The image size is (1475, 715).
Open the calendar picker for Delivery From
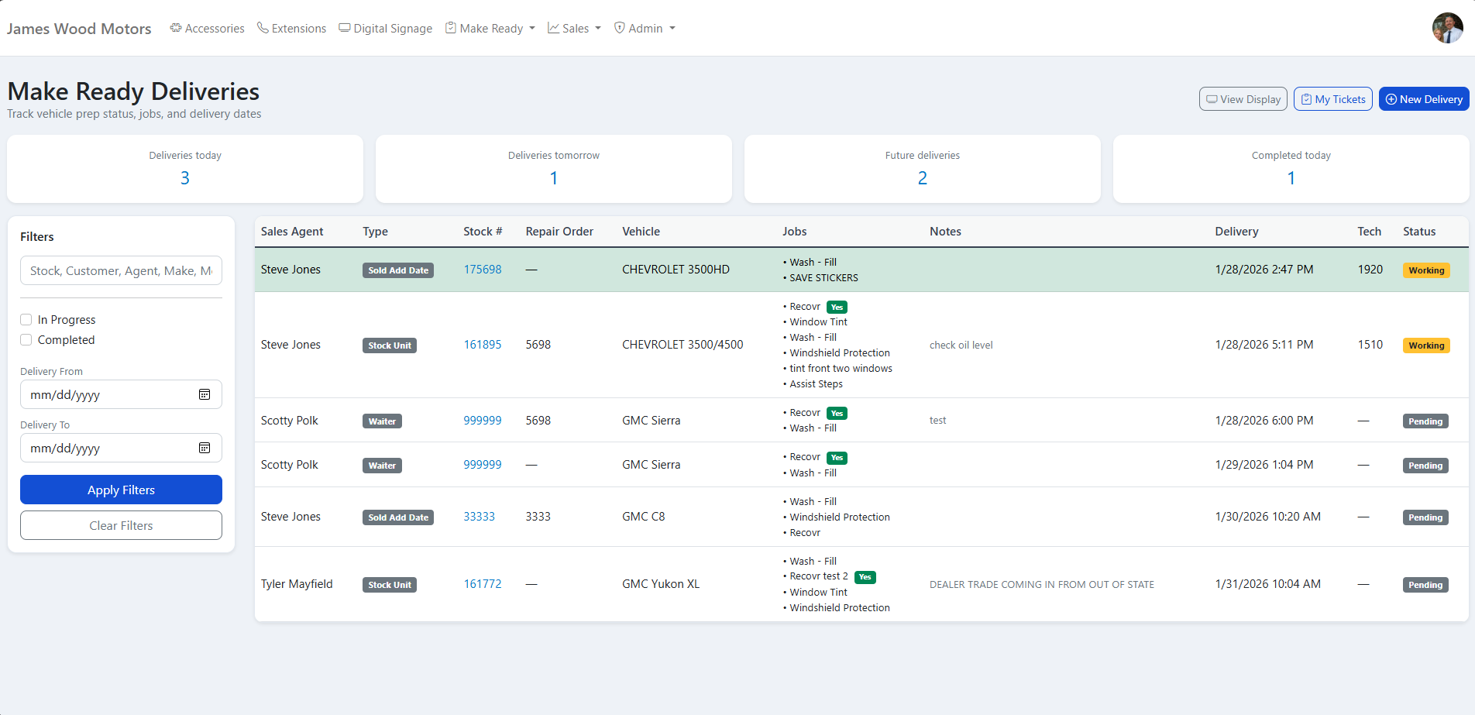coord(205,394)
